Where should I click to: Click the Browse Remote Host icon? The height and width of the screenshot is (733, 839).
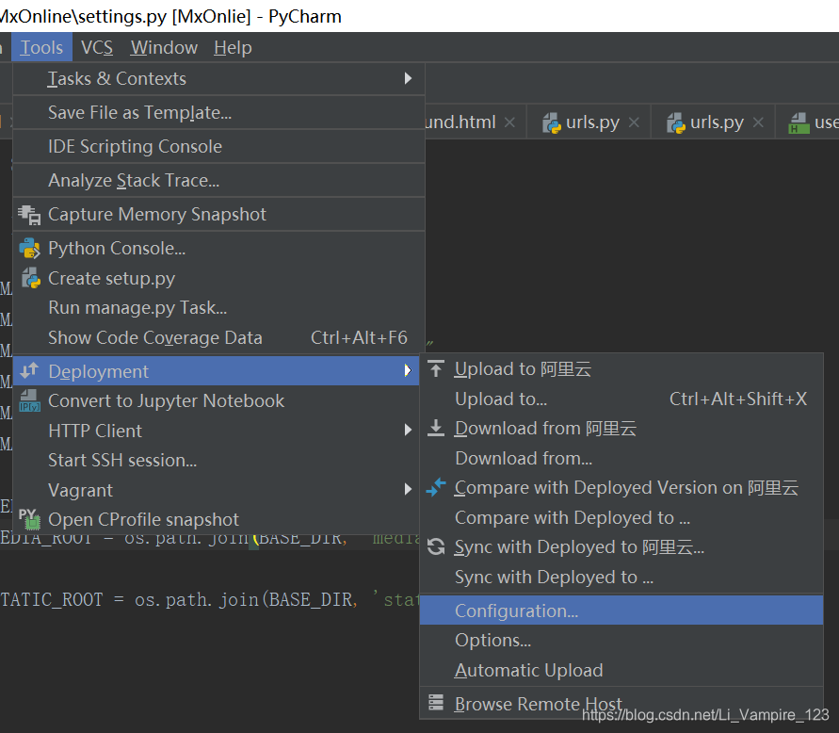tap(436, 702)
